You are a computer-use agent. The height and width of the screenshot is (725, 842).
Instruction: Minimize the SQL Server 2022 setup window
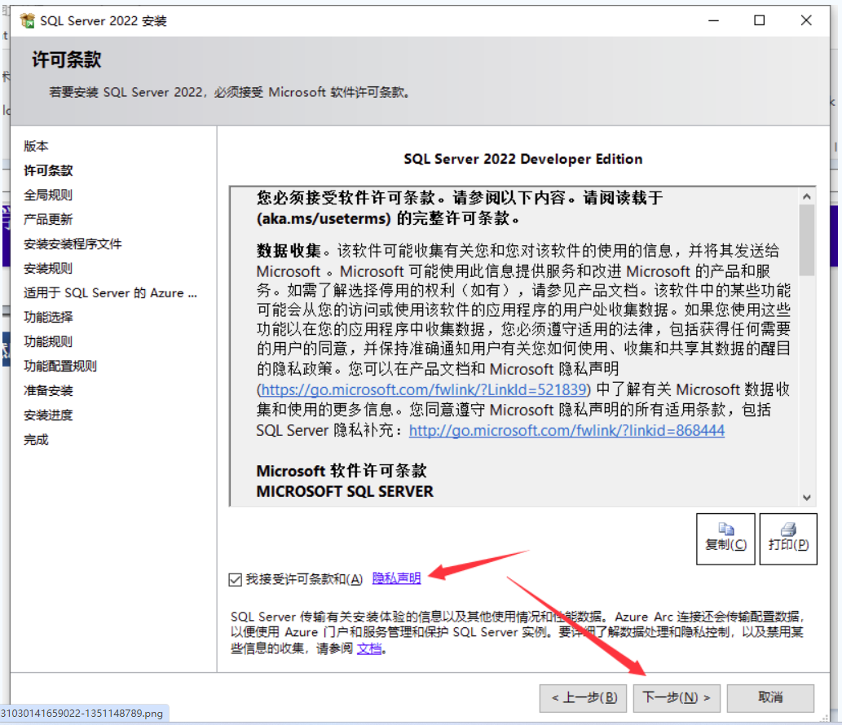(714, 21)
